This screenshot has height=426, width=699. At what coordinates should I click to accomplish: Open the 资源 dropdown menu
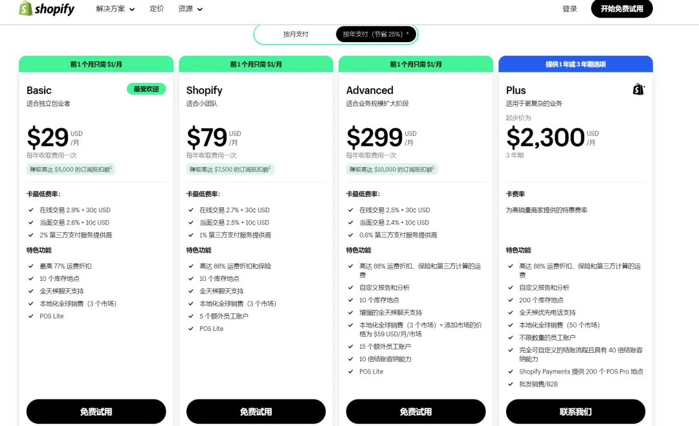pos(190,9)
